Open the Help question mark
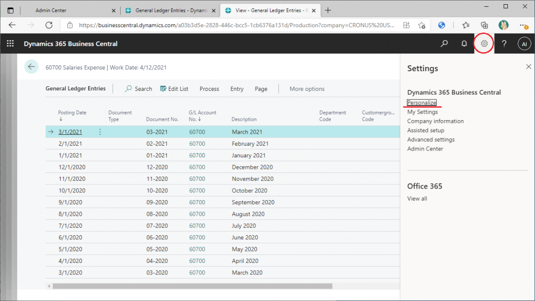The image size is (535, 301). 504,44
